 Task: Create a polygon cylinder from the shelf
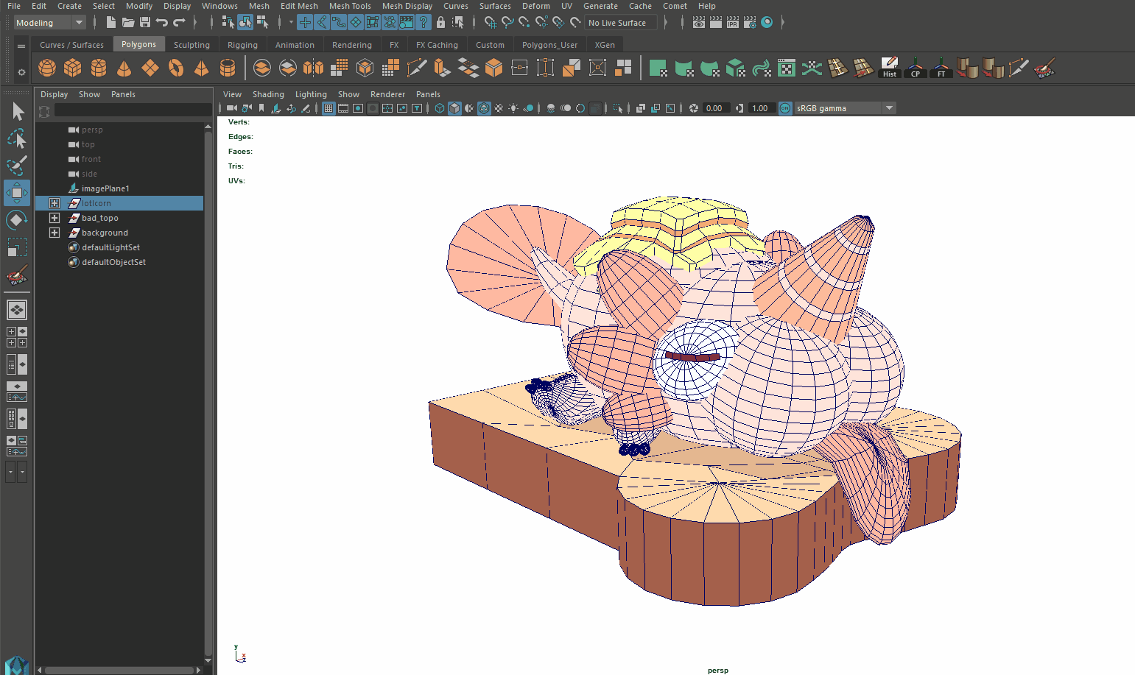point(99,68)
